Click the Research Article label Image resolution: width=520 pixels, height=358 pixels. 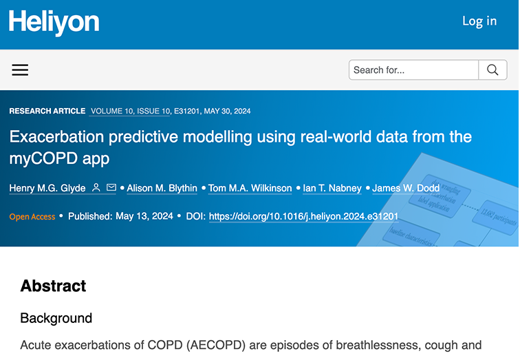point(47,111)
